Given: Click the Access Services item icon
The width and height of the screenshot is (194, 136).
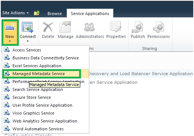Looking at the screenshot, I should 7,50.
